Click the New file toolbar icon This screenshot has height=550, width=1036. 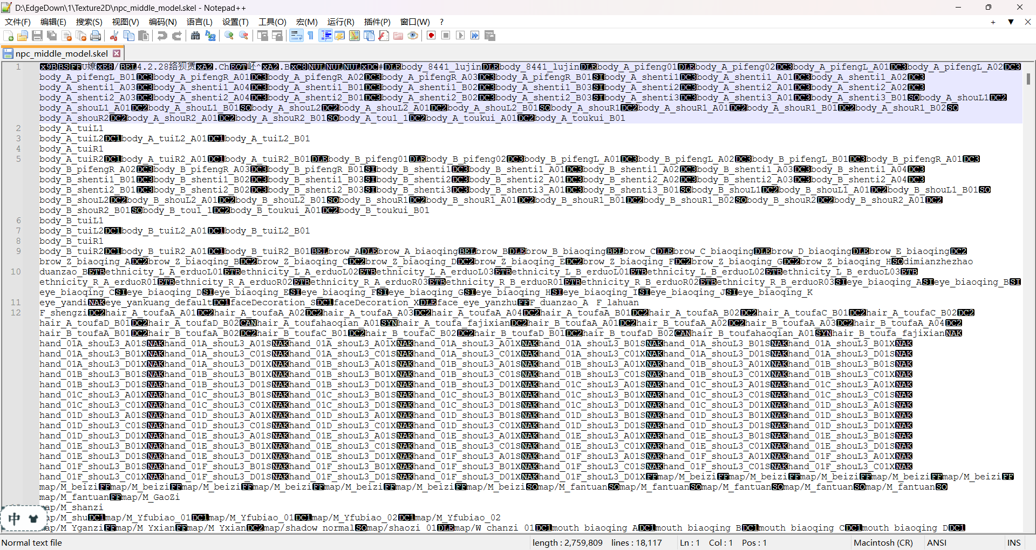tap(9, 36)
